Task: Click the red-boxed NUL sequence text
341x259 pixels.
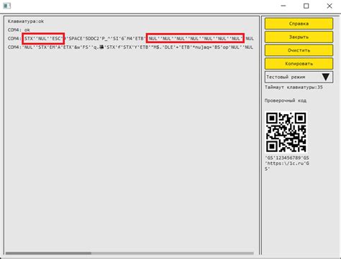Action: [195, 38]
